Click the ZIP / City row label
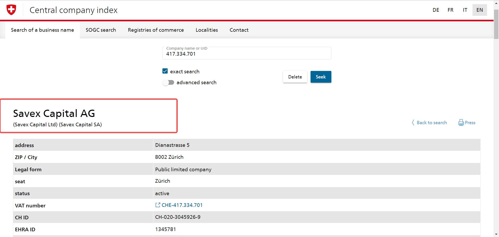 tap(26, 157)
